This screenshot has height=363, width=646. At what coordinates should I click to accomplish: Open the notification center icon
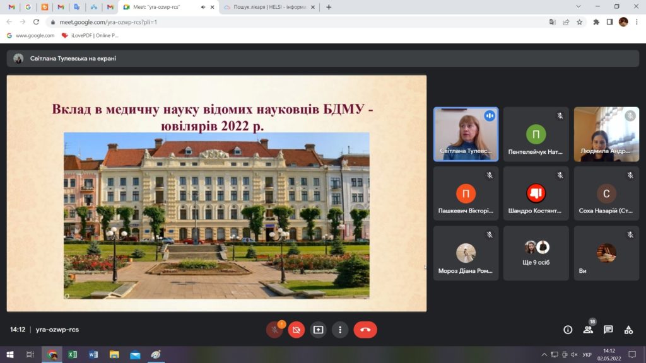tap(632, 354)
